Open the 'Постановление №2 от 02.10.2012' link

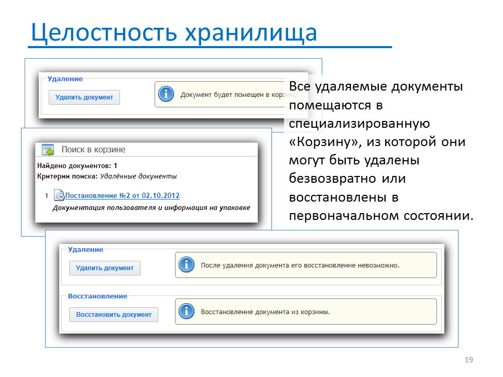[x=122, y=195]
